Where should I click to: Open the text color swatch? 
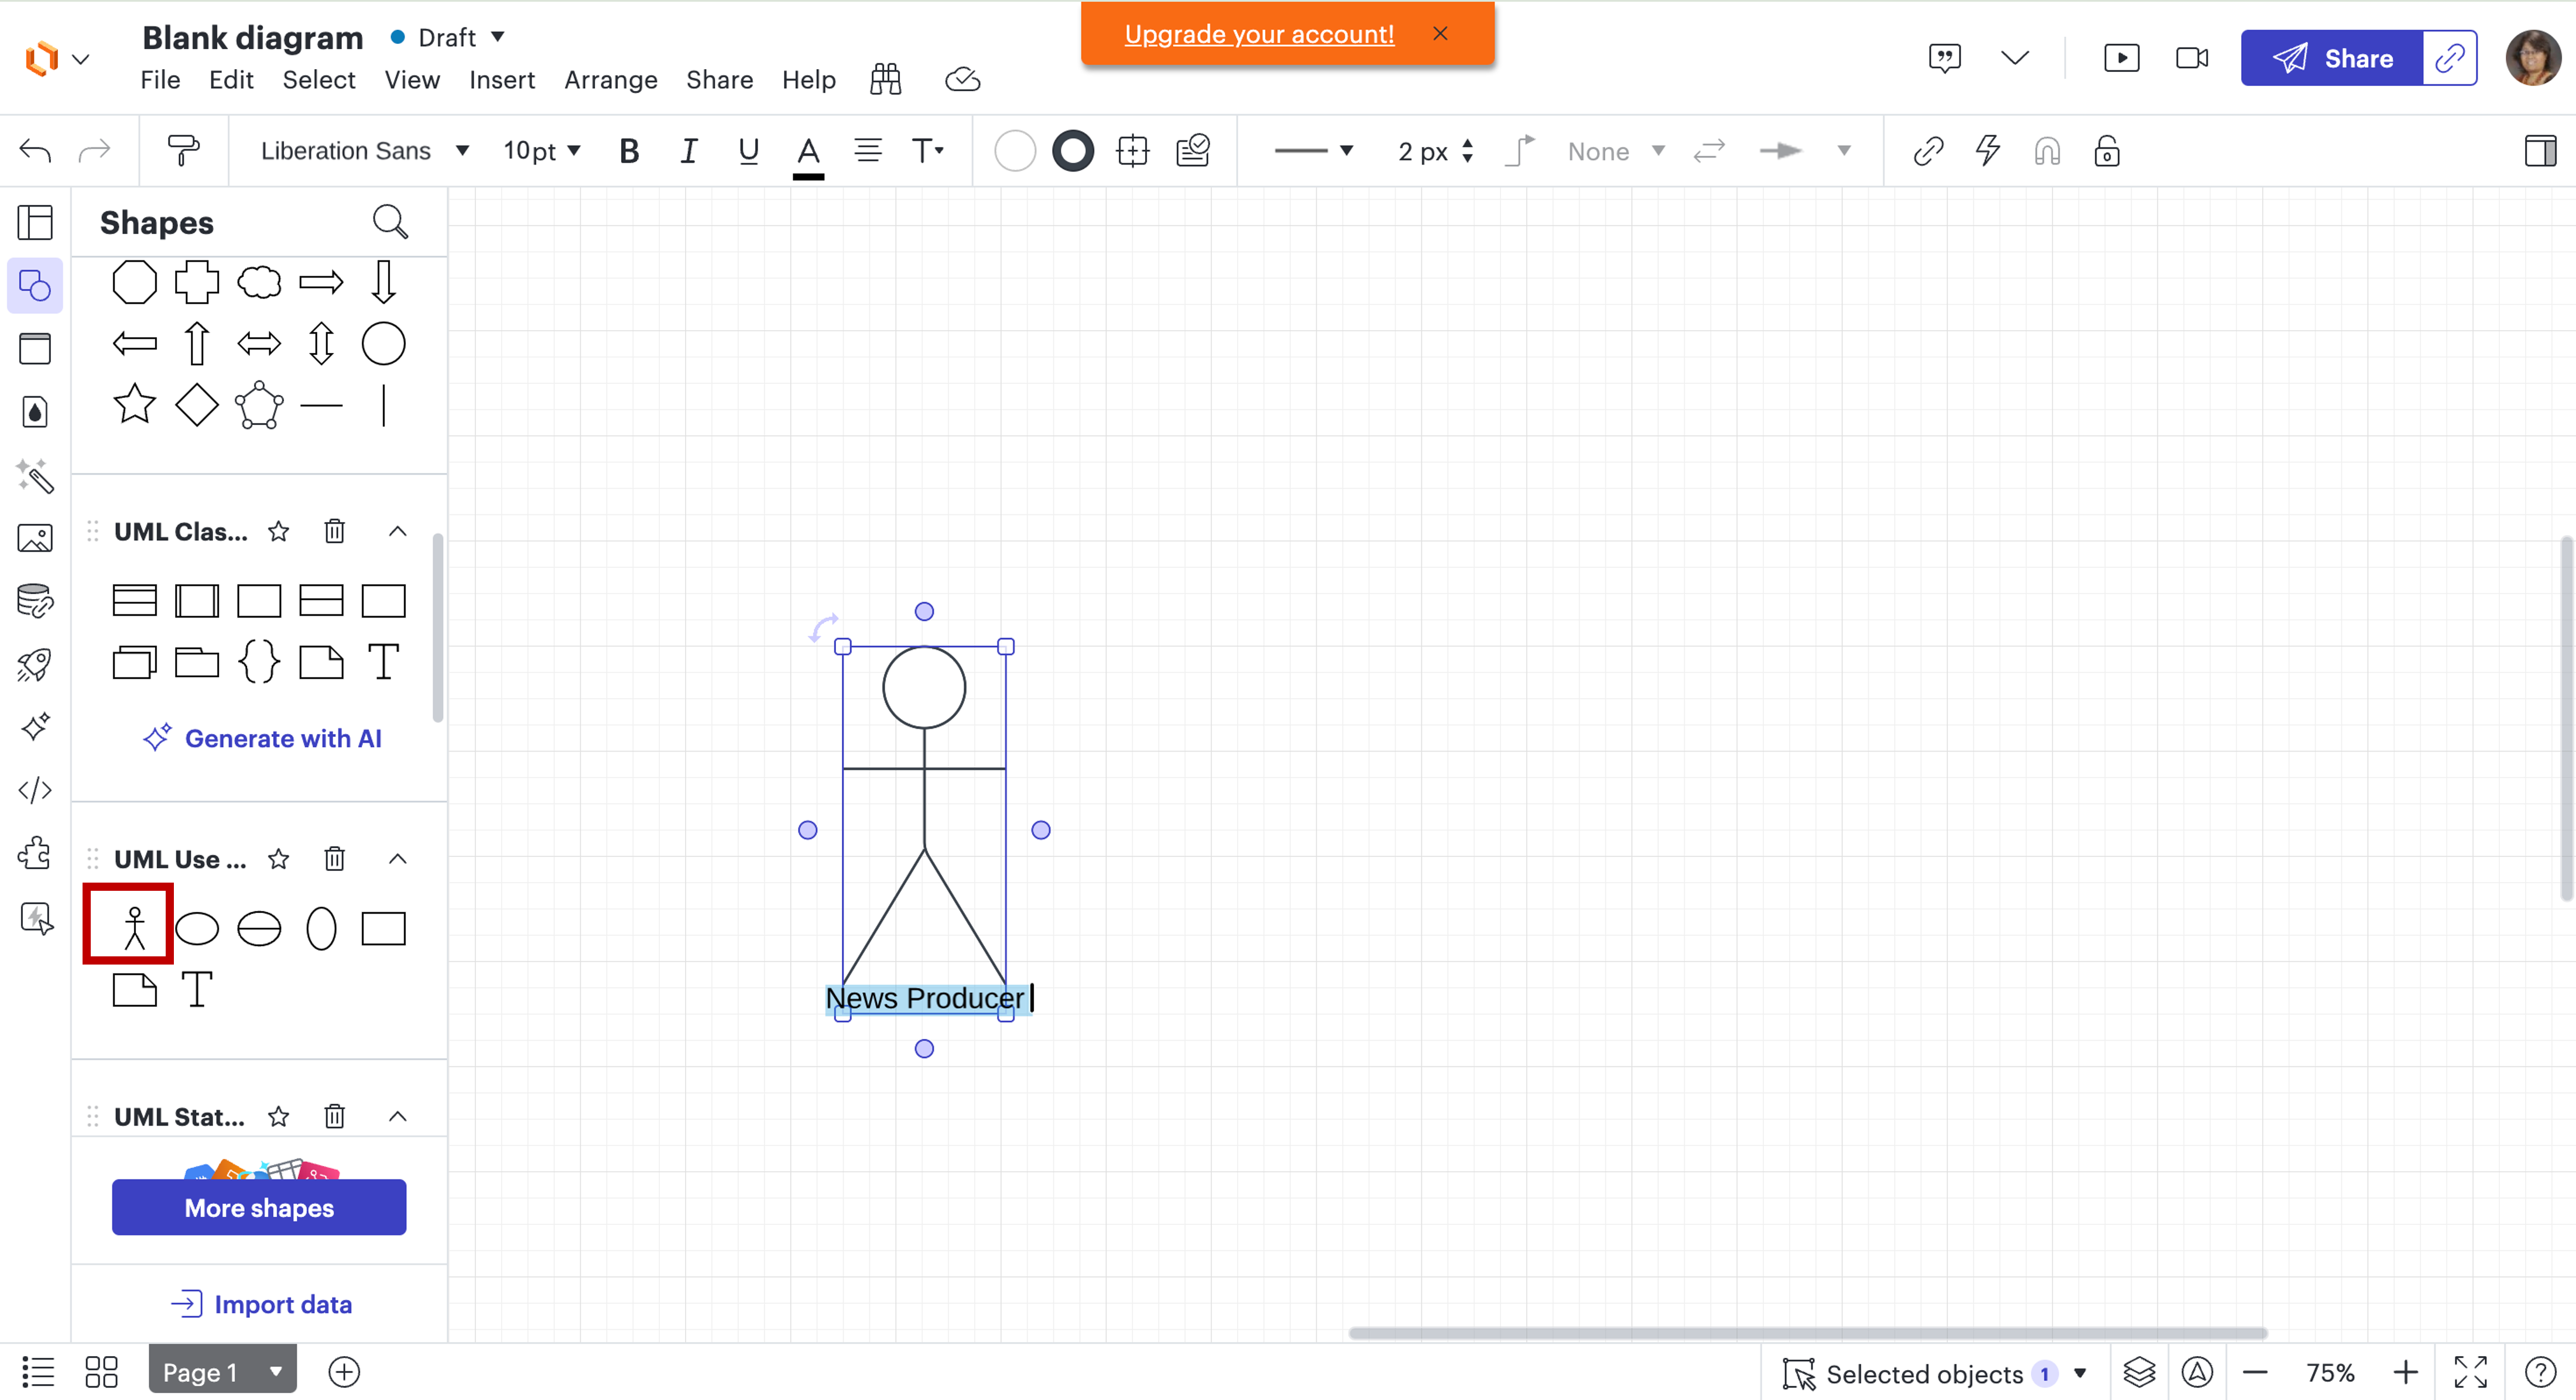[808, 151]
